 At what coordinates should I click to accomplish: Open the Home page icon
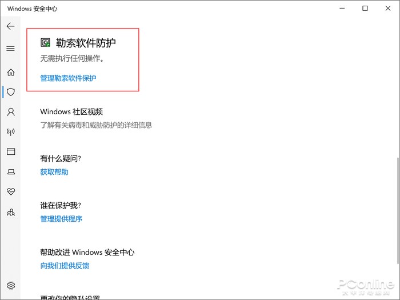pos(11,72)
